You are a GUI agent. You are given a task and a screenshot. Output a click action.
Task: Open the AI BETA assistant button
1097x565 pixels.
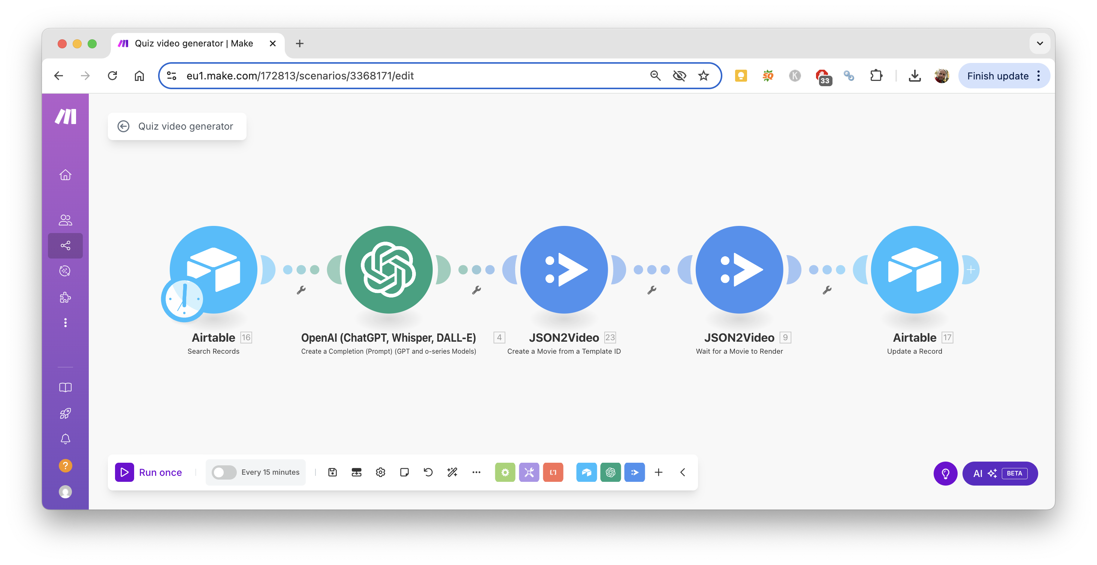(x=1000, y=473)
